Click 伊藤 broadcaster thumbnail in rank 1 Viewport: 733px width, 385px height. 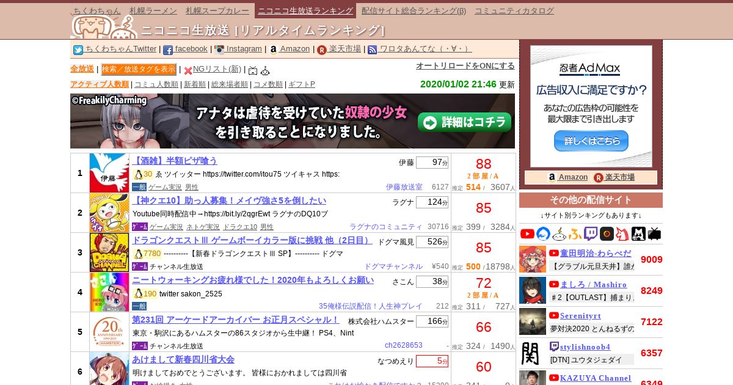pyautogui.click(x=109, y=173)
